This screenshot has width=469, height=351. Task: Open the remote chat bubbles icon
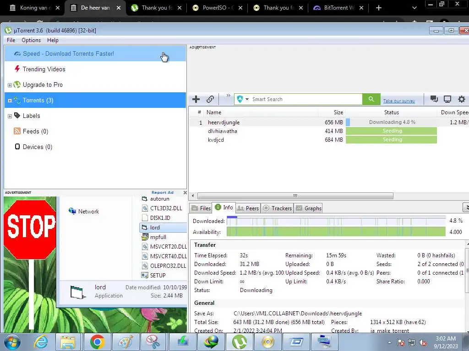pos(434,99)
